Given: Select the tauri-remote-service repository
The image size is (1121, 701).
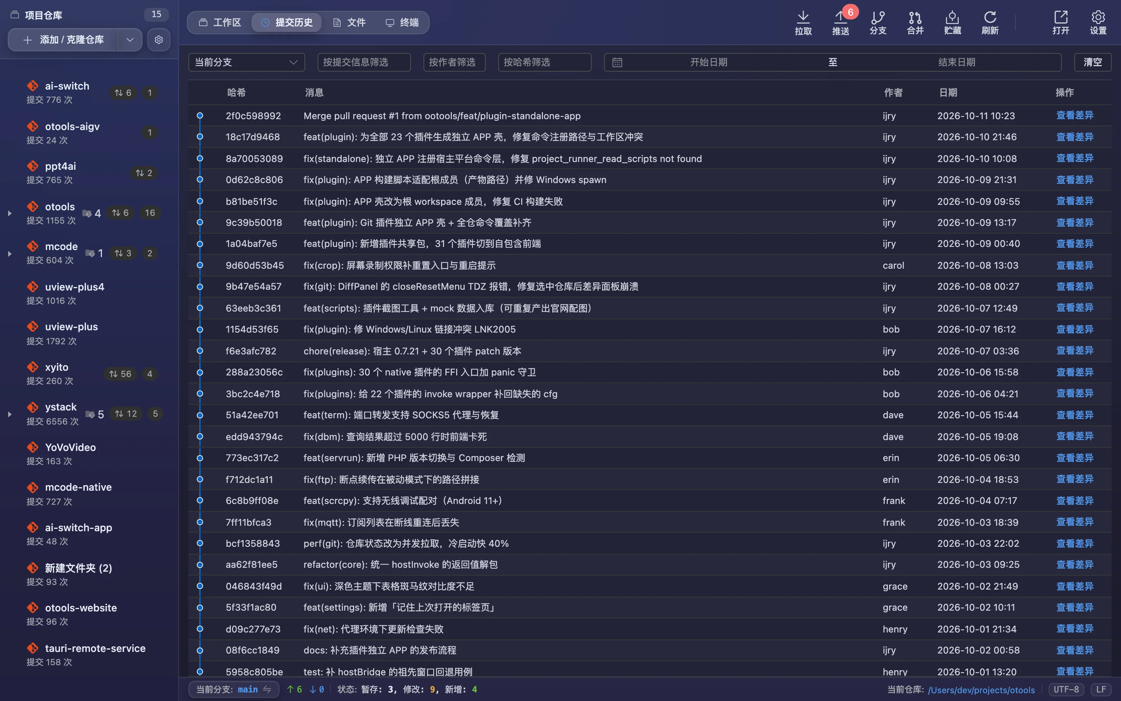Looking at the screenshot, I should pos(89,655).
